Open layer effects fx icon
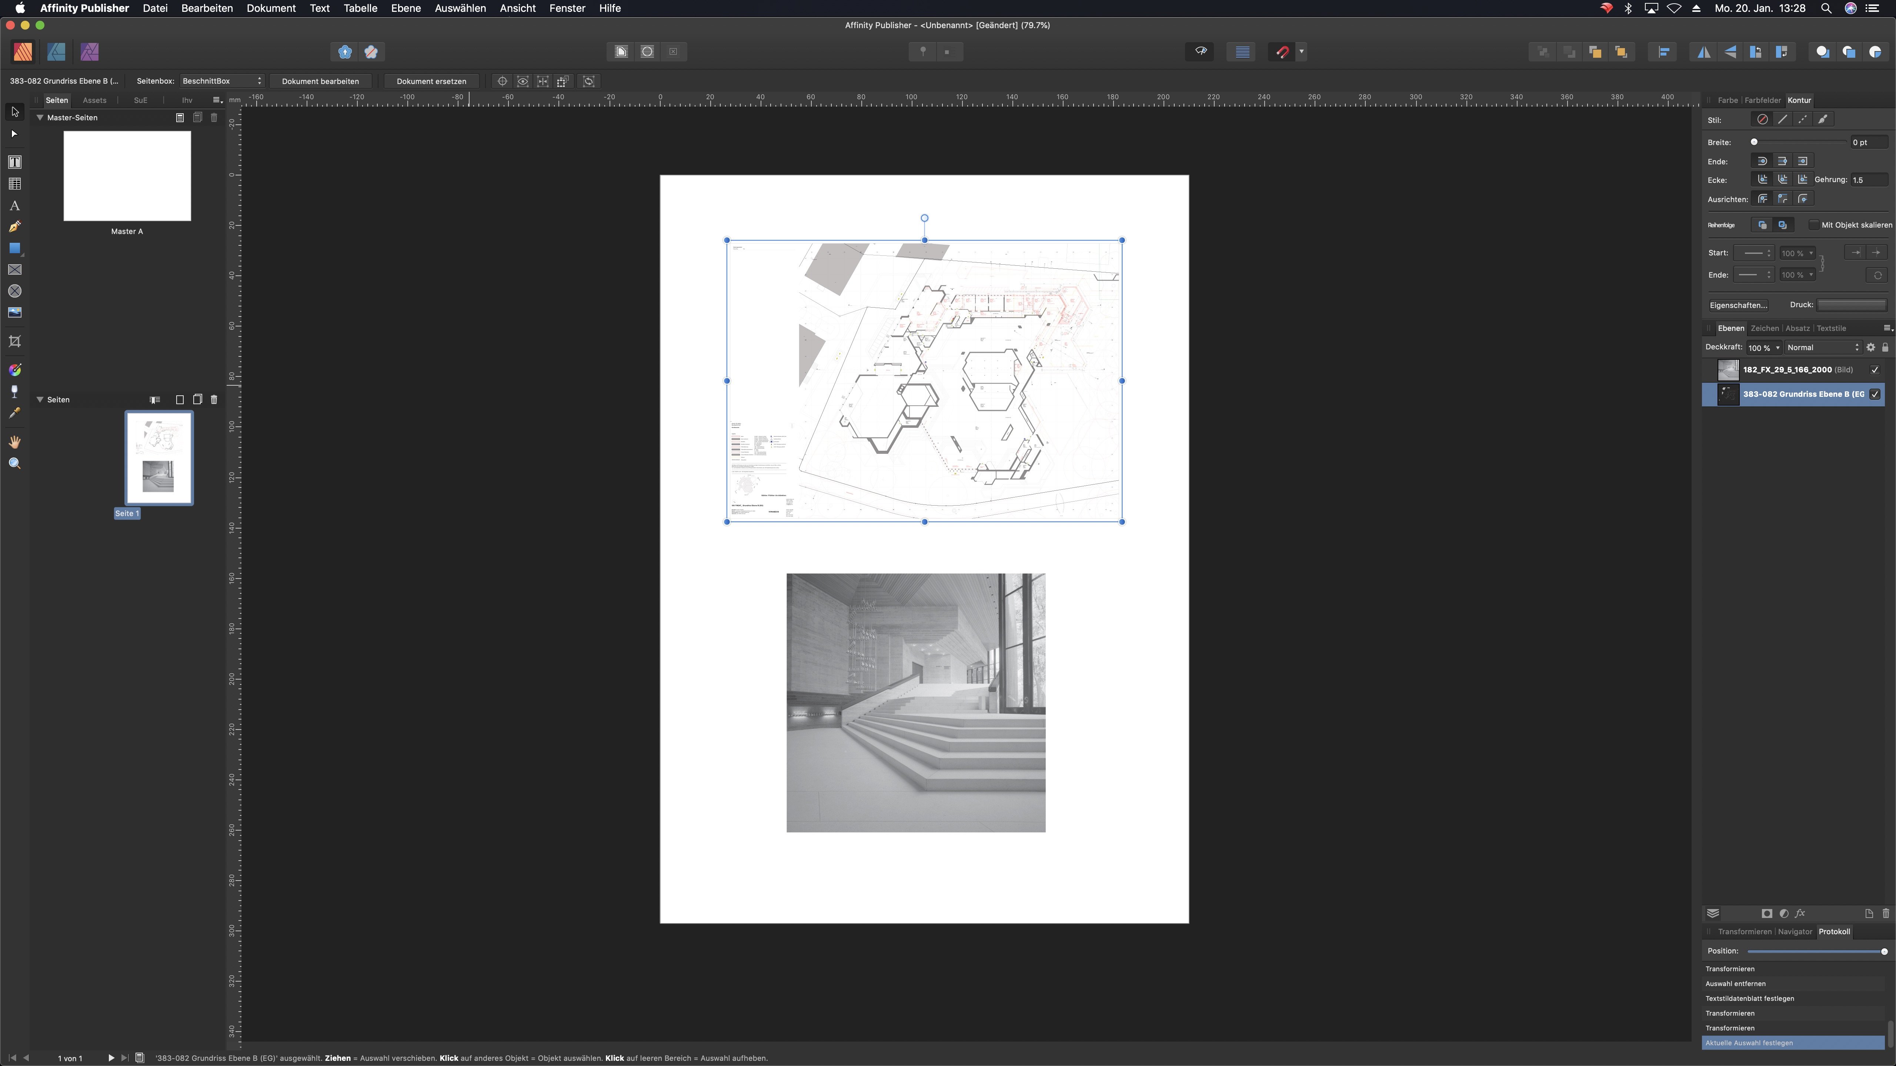Viewport: 1896px width, 1066px height. point(1800,914)
